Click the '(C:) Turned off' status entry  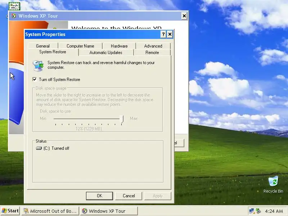(x=53, y=148)
